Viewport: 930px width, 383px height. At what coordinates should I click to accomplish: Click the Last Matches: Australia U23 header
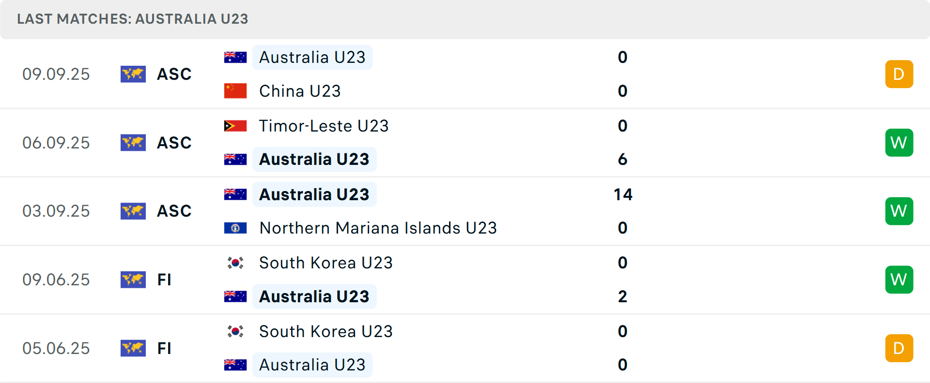133,19
